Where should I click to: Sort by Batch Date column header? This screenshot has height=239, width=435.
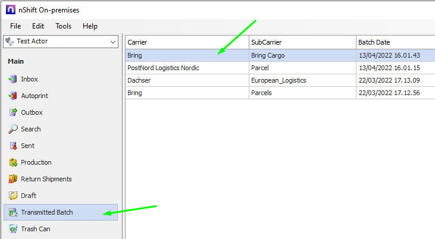(395, 42)
